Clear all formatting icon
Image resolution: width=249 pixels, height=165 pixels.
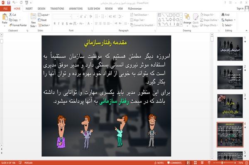coord(90,17)
